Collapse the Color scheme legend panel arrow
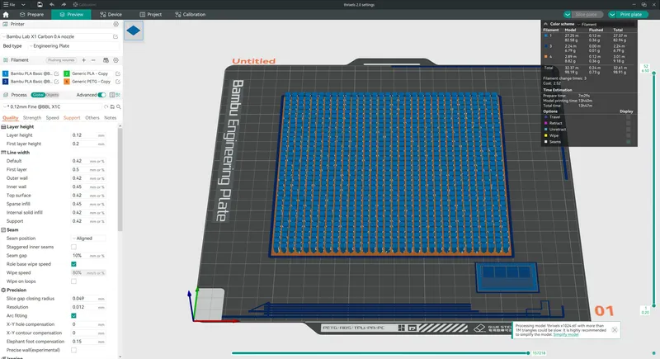 click(545, 24)
